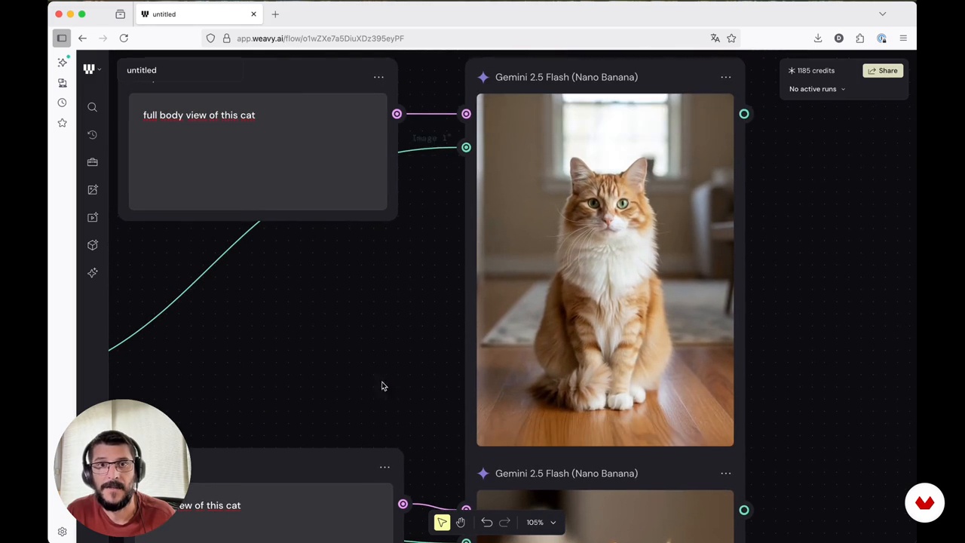
Task: Open Firefox sidebar settings gear
Action: (x=62, y=532)
